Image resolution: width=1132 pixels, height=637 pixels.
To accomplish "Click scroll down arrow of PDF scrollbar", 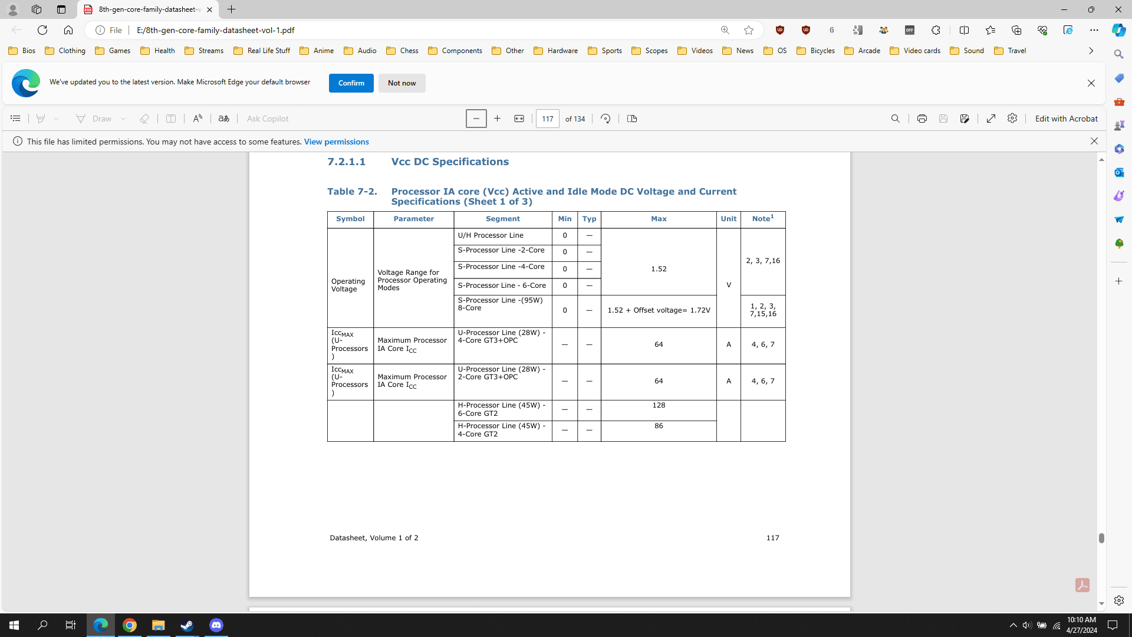I will click(1101, 604).
